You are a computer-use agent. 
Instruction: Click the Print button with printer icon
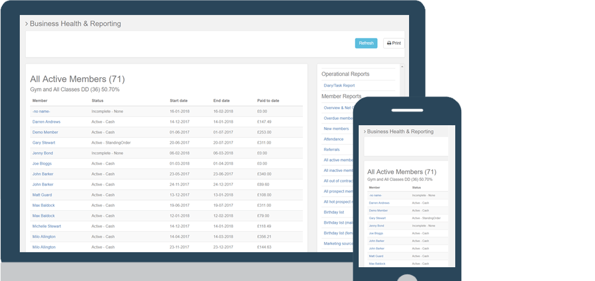coord(394,43)
